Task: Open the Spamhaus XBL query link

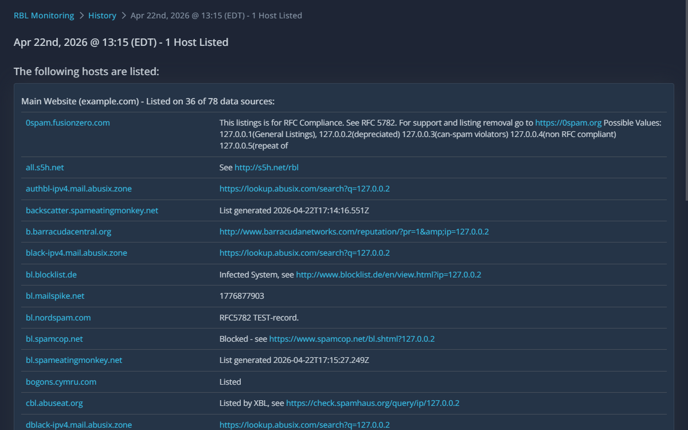Action: click(372, 403)
